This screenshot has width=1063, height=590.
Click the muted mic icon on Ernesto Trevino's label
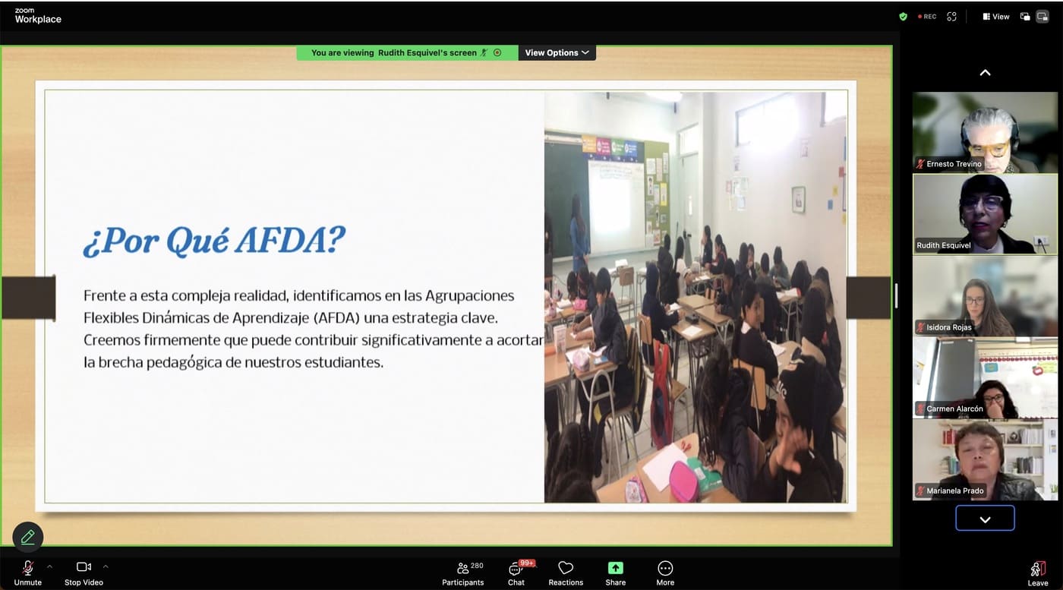(x=920, y=164)
